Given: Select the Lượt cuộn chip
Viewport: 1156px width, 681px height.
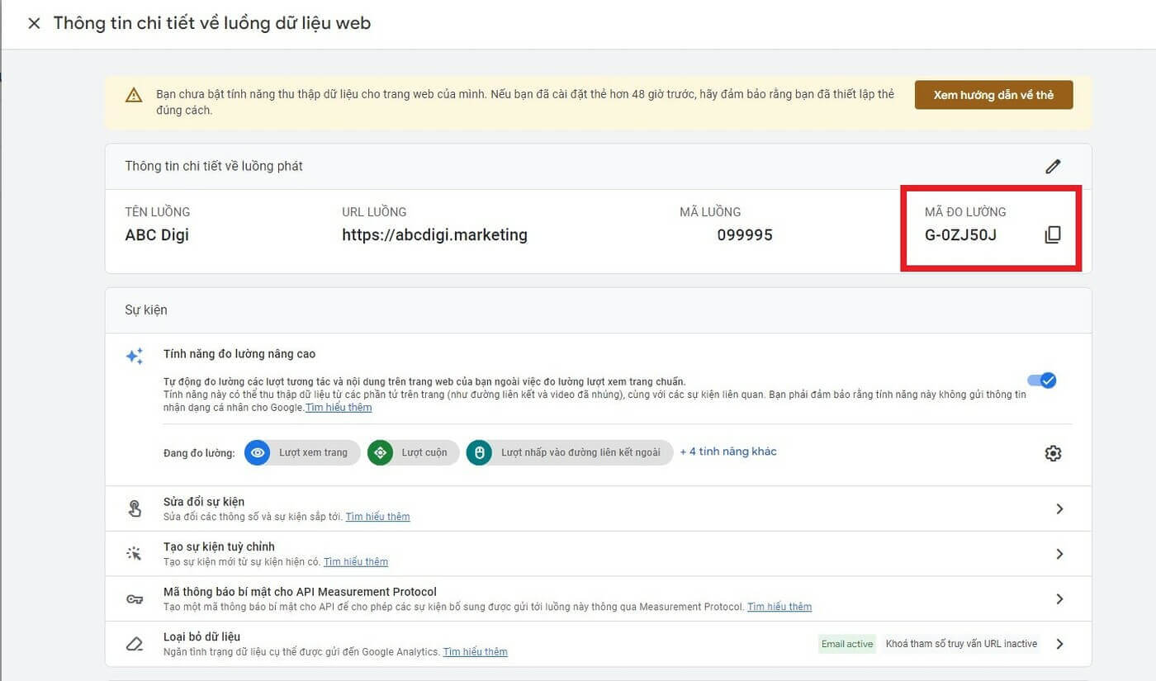Looking at the screenshot, I should point(414,452).
